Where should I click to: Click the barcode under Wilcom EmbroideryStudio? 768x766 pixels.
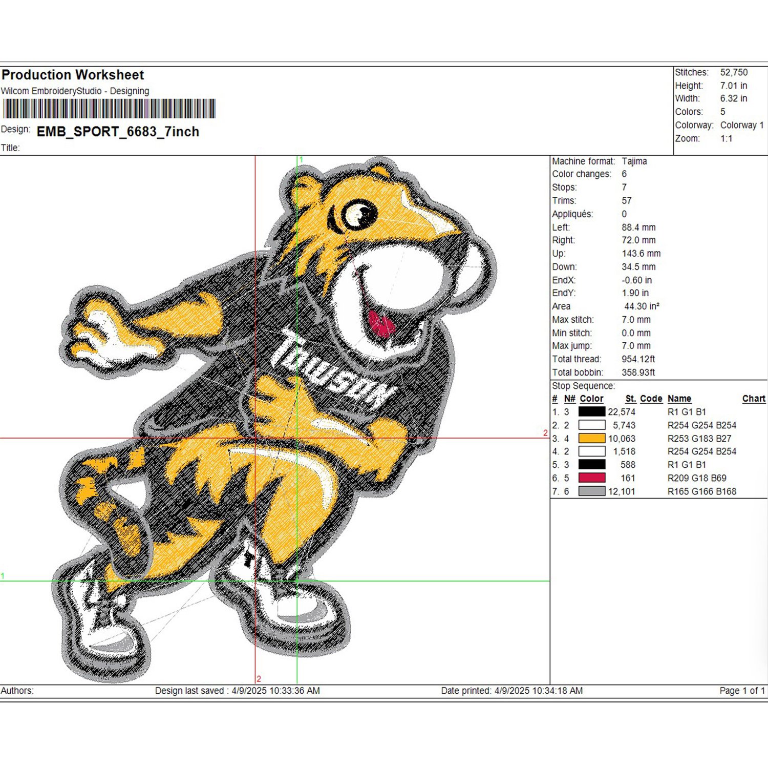pos(109,109)
